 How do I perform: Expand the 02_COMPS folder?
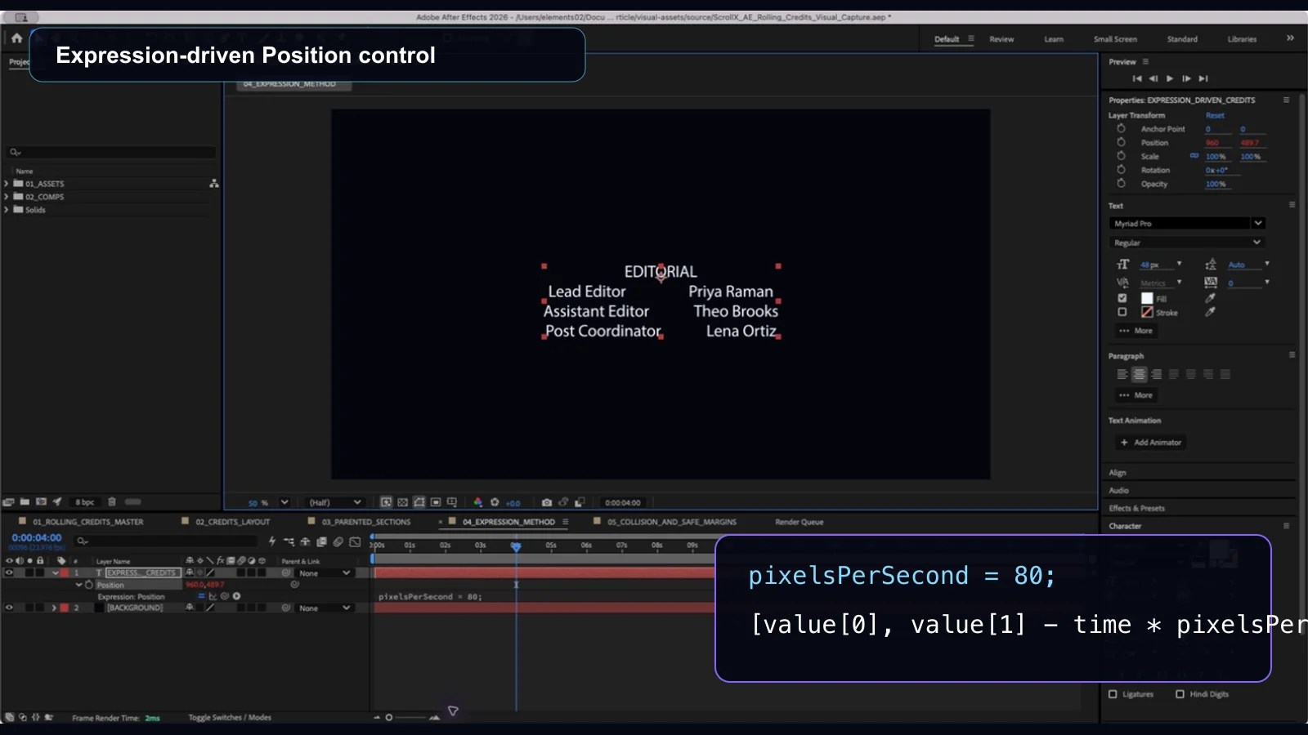[7, 197]
